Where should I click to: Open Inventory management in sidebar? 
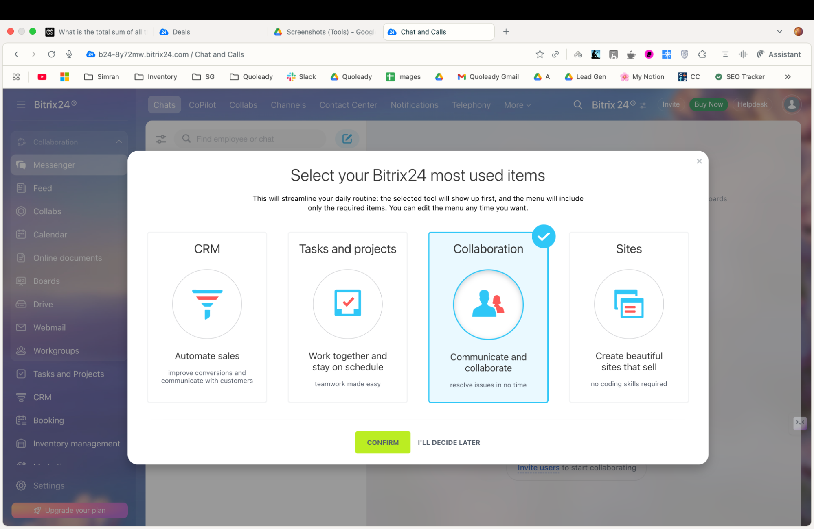point(76,443)
